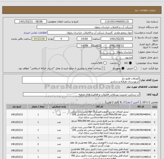Image resolution: width=164 pixels, height=159 pixels.
Task: Select the کالا/خدمت radio button
Action: pos(105,63)
